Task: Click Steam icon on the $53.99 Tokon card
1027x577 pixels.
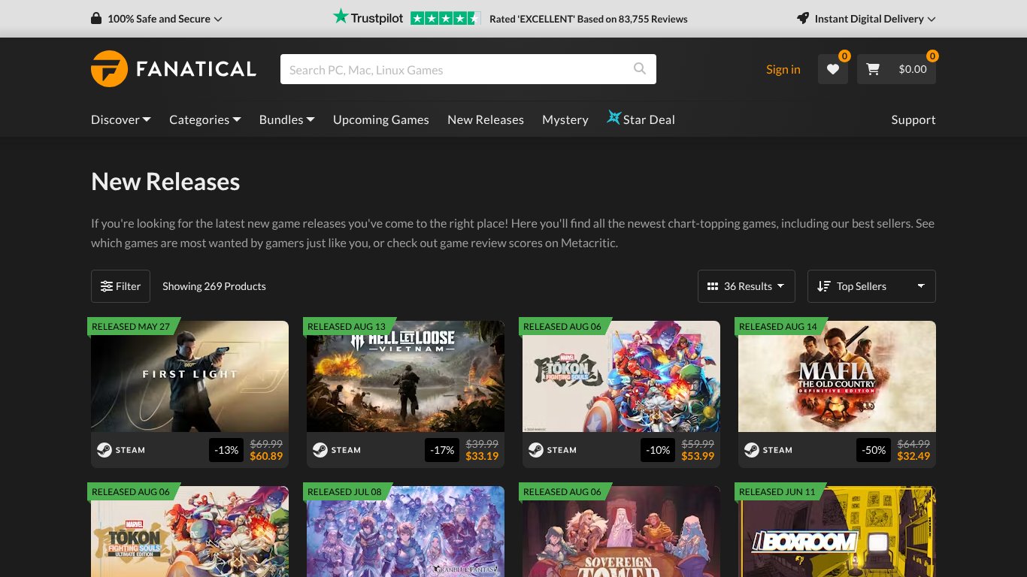Action: tap(536, 450)
